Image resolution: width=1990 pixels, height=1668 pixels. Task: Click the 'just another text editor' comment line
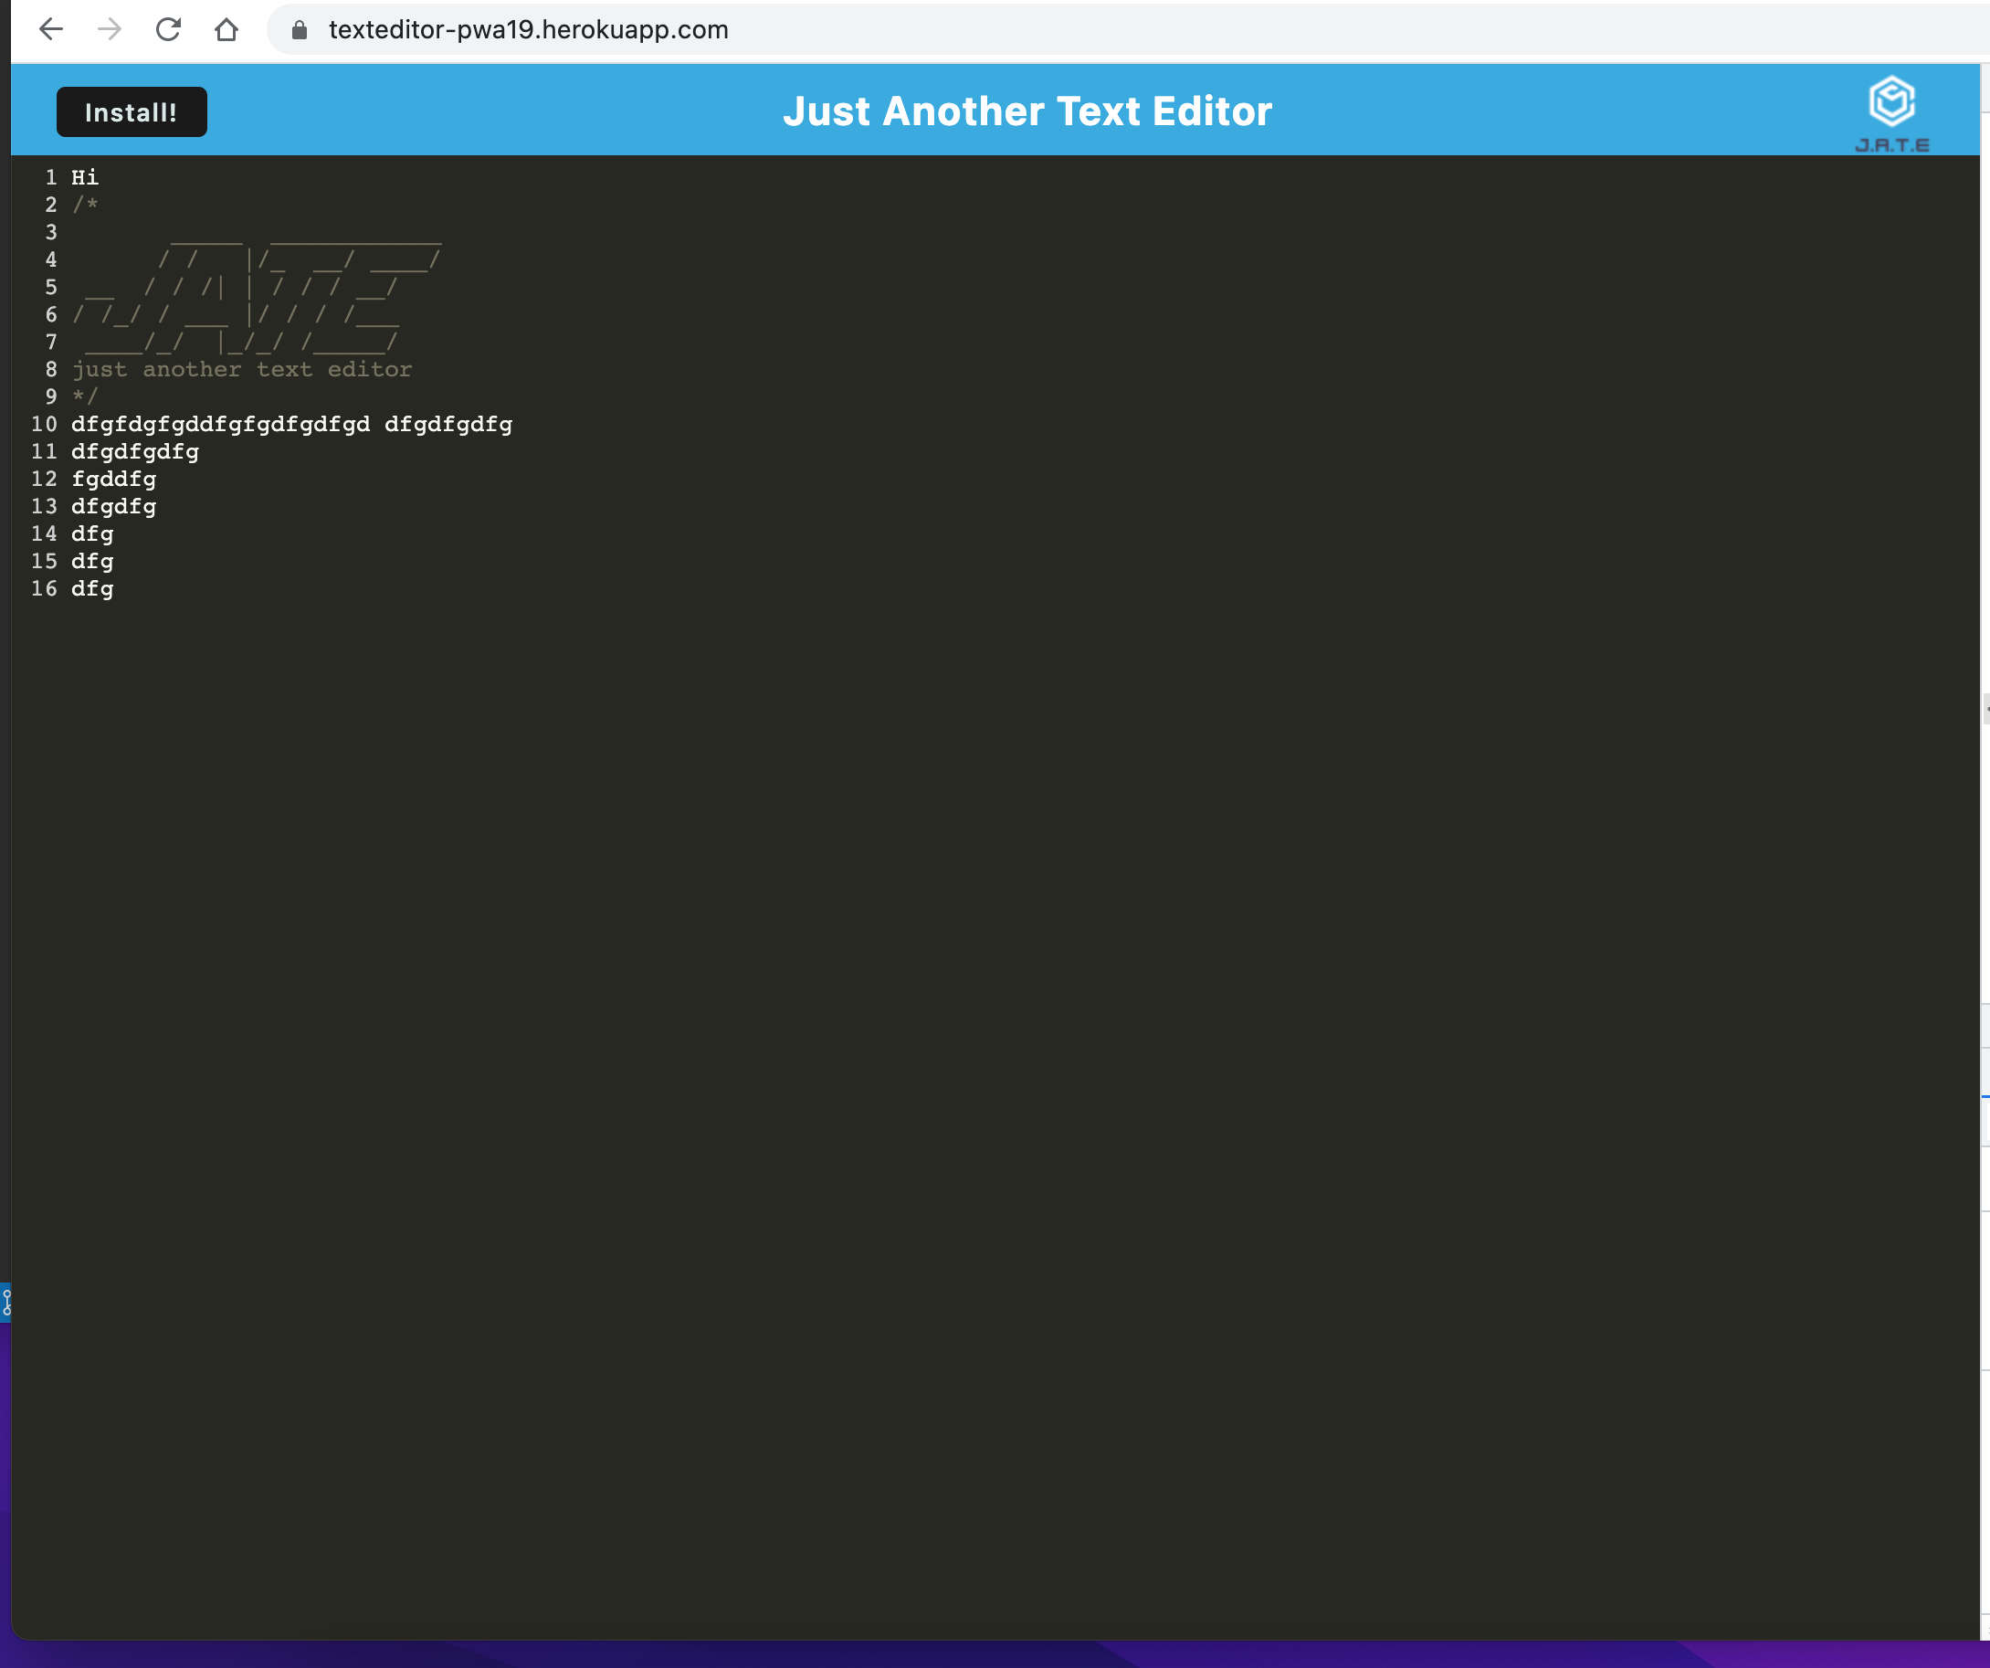pyautogui.click(x=241, y=370)
